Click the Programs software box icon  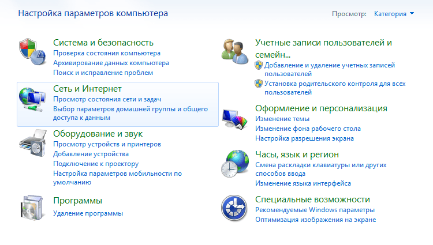tap(32, 208)
